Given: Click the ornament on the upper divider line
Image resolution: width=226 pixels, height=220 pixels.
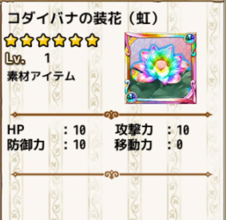Looking at the screenshot, I should tap(111, 115).
